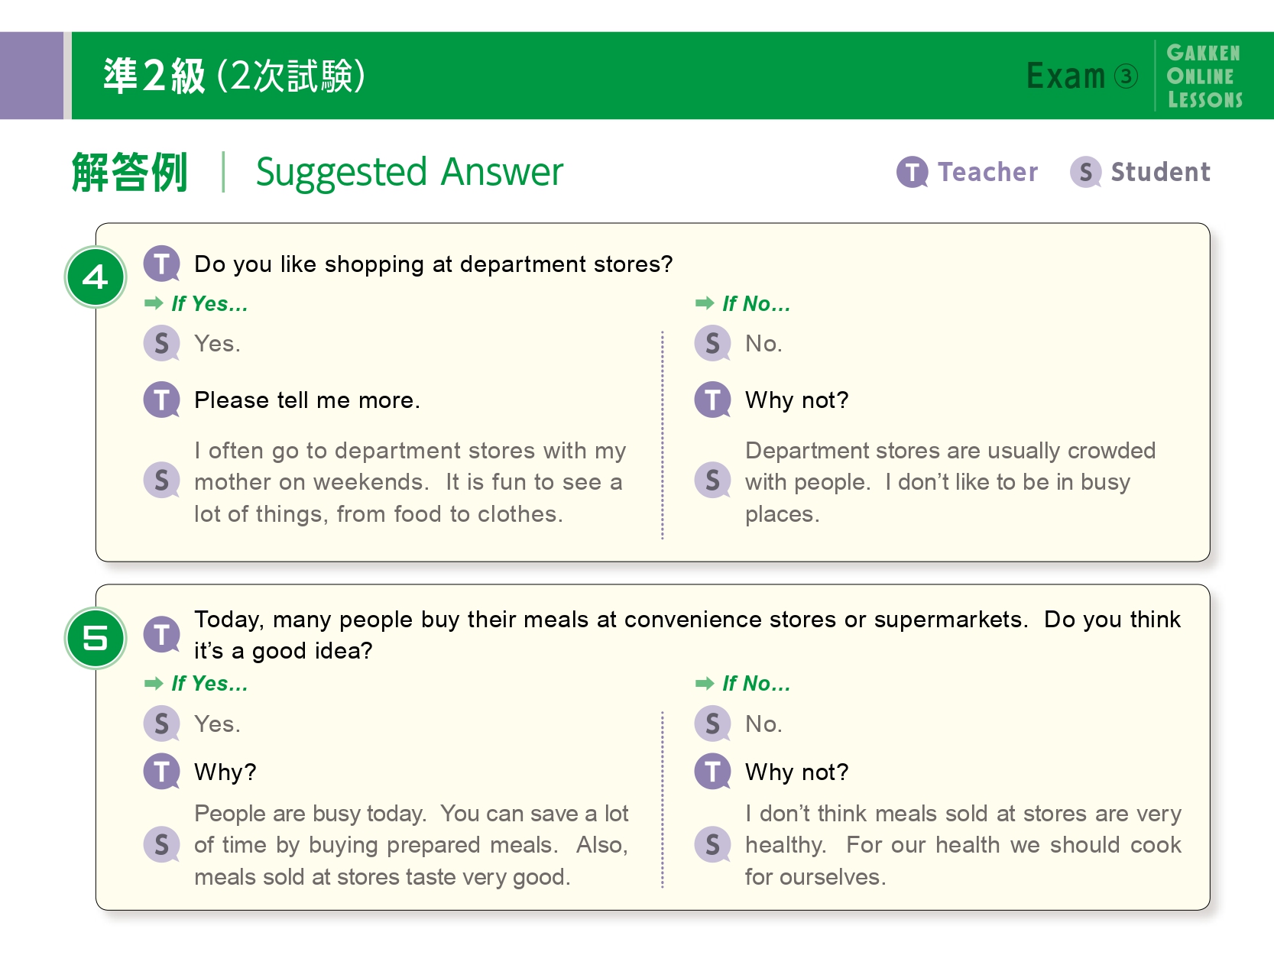Click T icon beside convenience stores question
This screenshot has width=1274, height=955.
pyautogui.click(x=162, y=635)
